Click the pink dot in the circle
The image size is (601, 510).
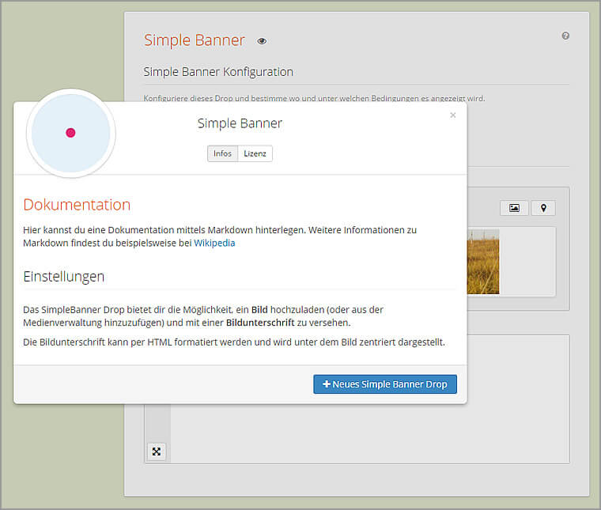(70, 133)
